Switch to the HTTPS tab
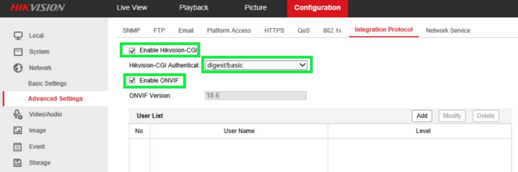The height and width of the screenshot is (172, 518). pyautogui.click(x=274, y=30)
